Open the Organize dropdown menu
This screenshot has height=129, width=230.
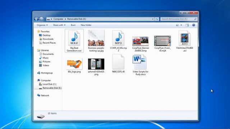[42, 25]
